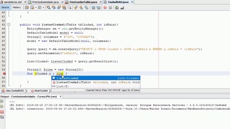Click "String[] filas" on line 54
The height and width of the screenshot is (129, 230).
40,70
